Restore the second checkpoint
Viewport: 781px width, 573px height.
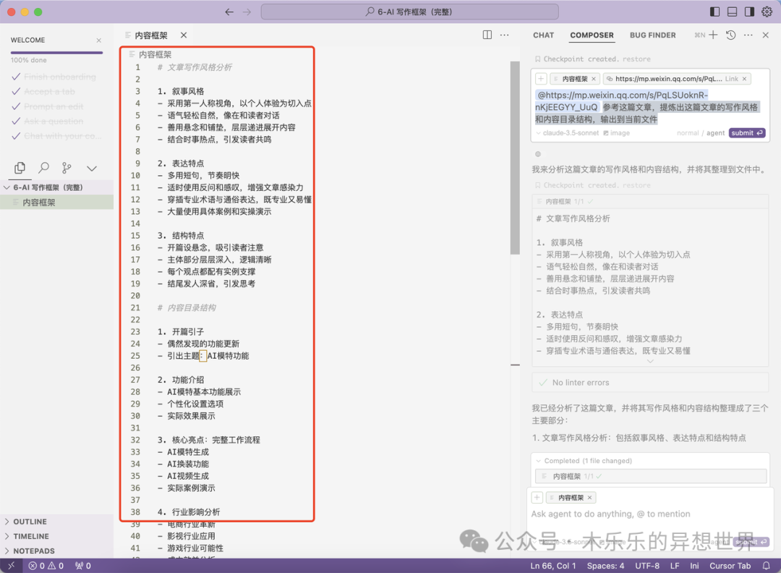pyautogui.click(x=636, y=185)
